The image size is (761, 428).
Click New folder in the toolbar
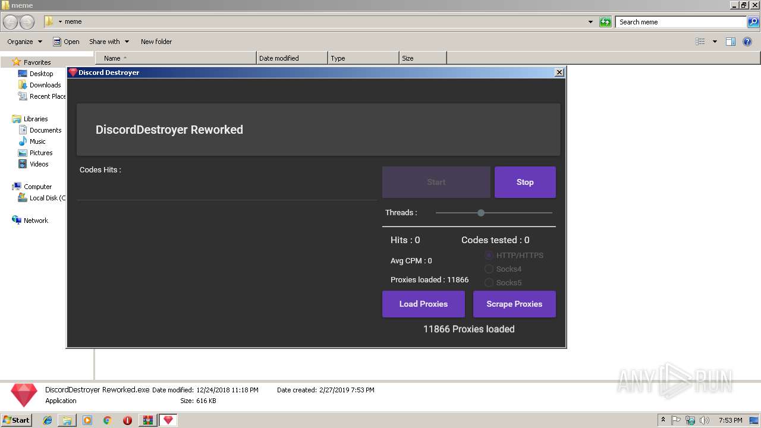156,42
